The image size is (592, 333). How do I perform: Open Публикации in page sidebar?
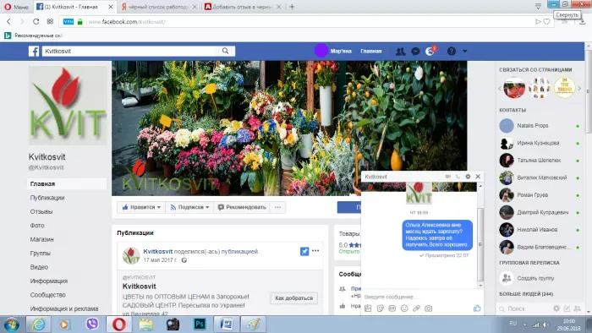47,198
